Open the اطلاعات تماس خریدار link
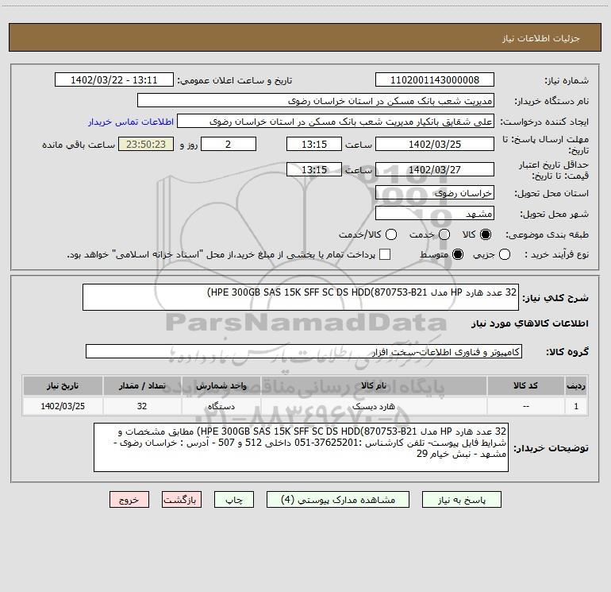 tap(131, 122)
